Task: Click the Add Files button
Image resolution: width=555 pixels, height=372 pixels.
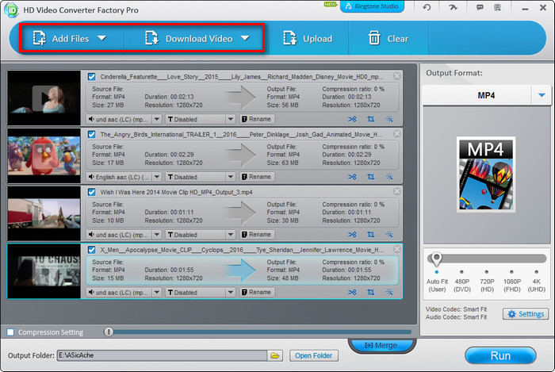Action: (61, 38)
